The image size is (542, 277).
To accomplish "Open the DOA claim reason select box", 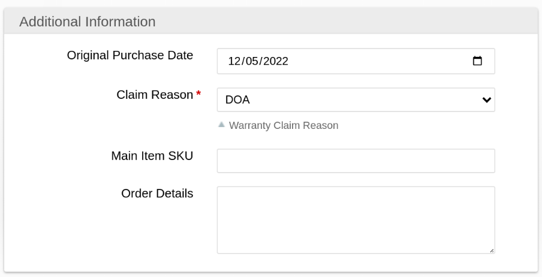I will click(356, 100).
